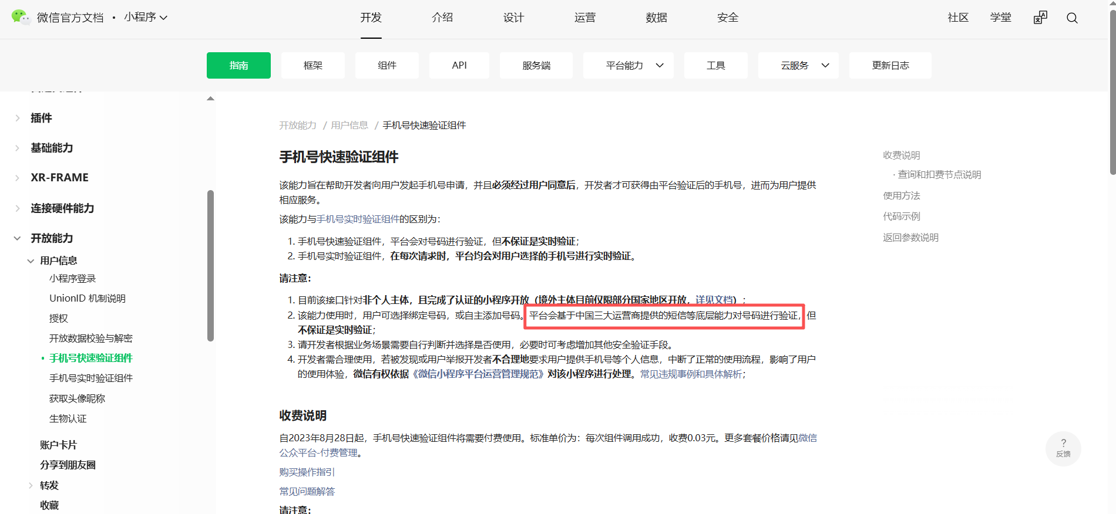Screen dimensions: 1116x514
Task: Expand the XR-FRAME sidebar section
Action: pyautogui.click(x=17, y=178)
